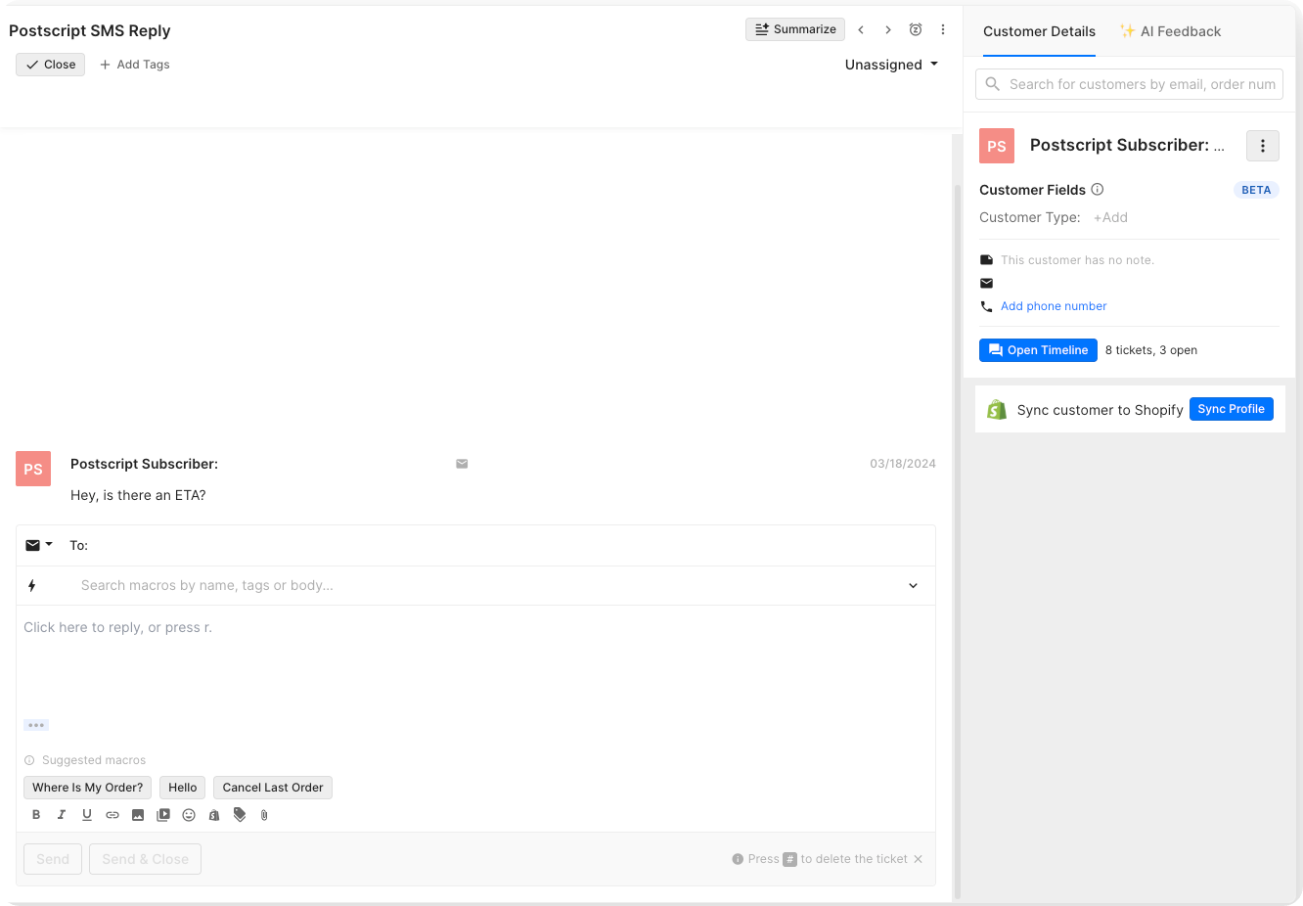1303x906 pixels.
Task: Click the envelope icon on the message
Action: 462,464
